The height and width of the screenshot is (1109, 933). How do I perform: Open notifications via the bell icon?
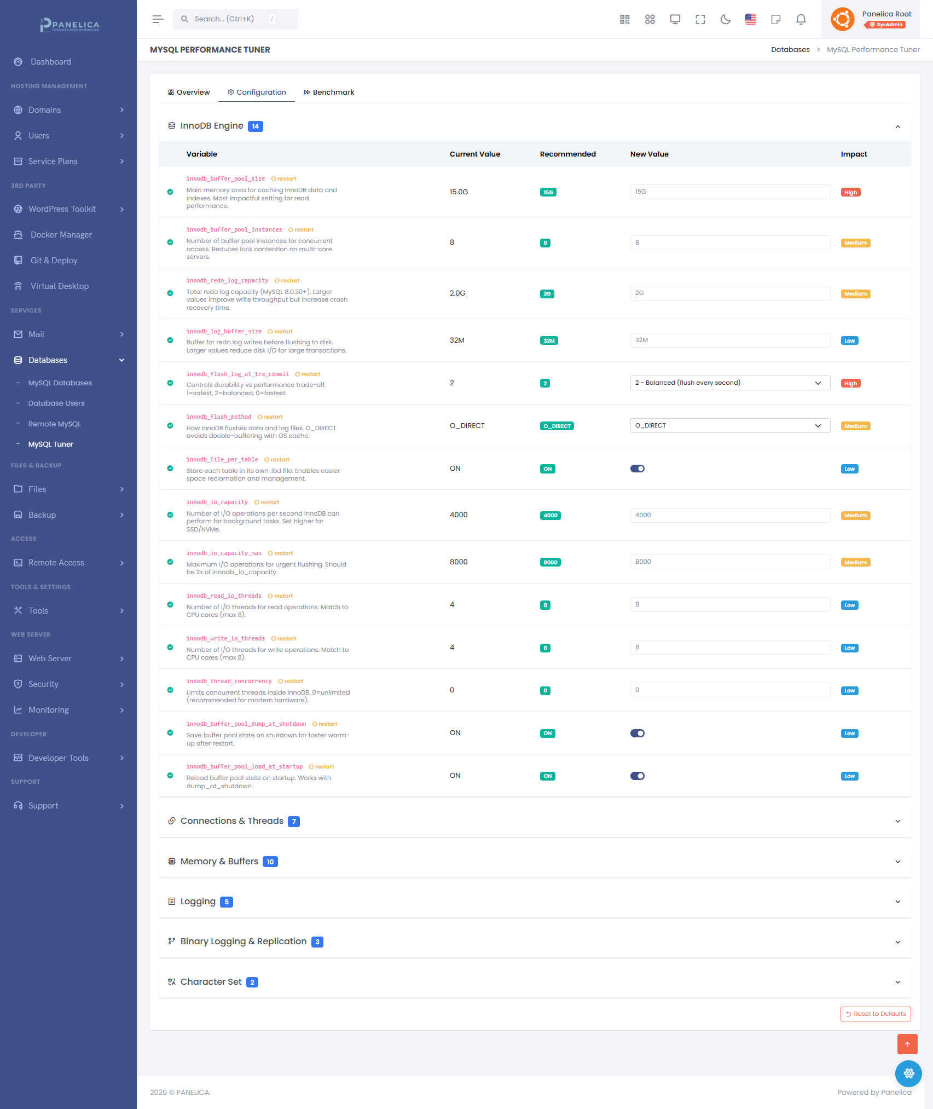pyautogui.click(x=801, y=19)
